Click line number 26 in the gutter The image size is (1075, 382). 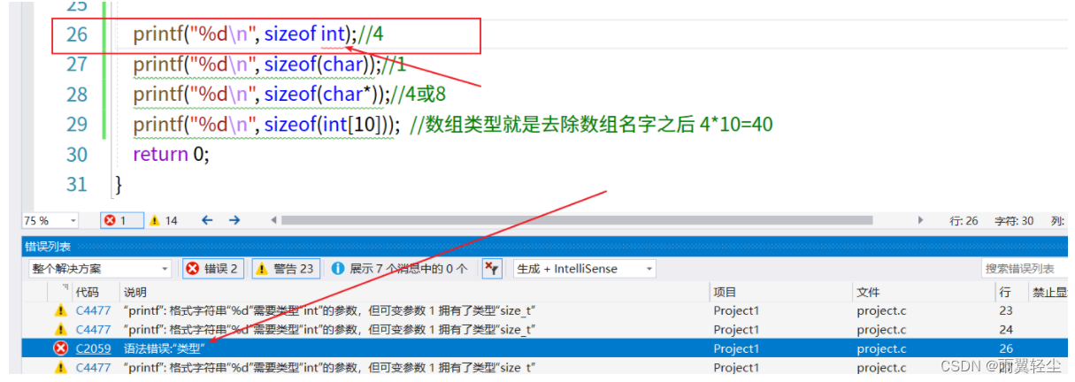(77, 34)
